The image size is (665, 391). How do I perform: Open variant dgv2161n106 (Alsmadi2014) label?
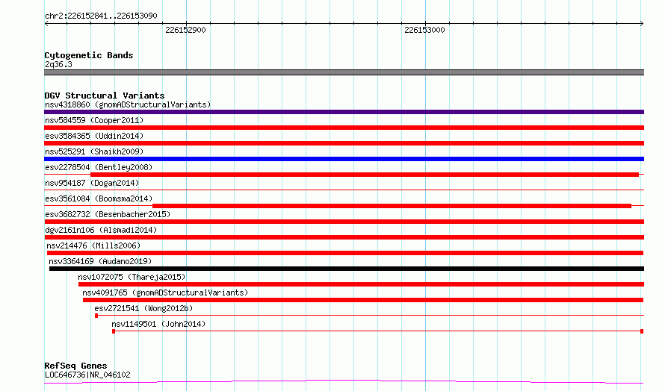tap(101, 230)
